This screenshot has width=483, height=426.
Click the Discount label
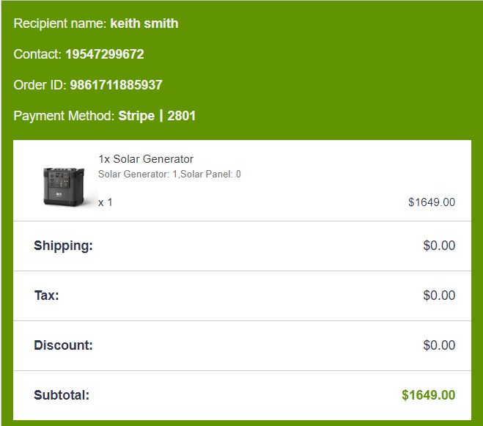63,345
